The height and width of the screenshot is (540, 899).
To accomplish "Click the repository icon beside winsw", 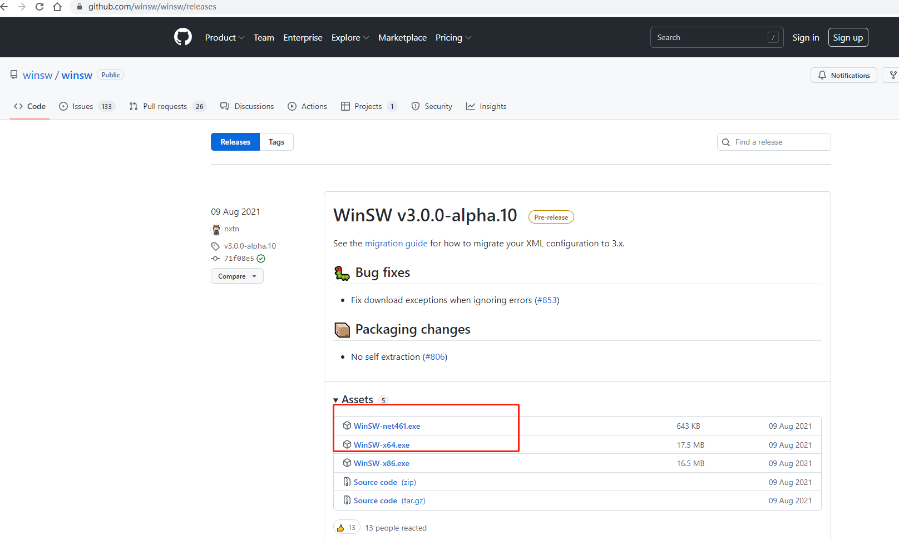I will coord(14,75).
